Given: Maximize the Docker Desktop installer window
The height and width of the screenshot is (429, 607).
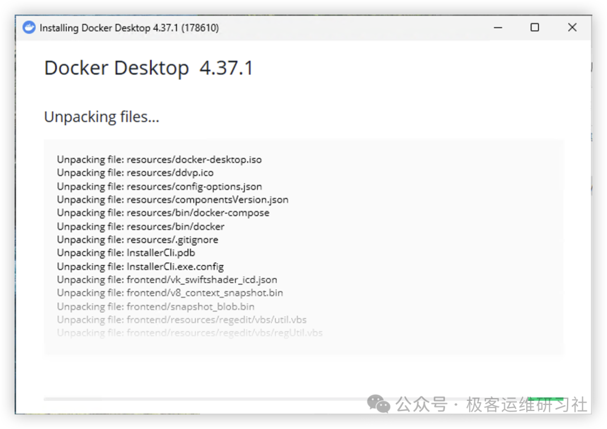Looking at the screenshot, I should pyautogui.click(x=534, y=28).
